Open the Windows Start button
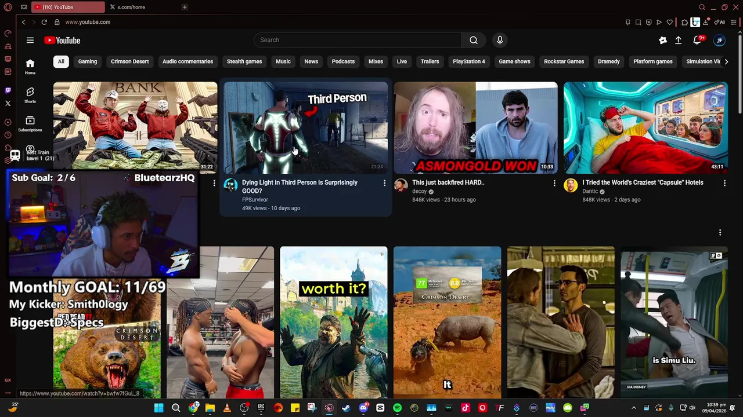Screen dimensions: 743x417 (158, 408)
